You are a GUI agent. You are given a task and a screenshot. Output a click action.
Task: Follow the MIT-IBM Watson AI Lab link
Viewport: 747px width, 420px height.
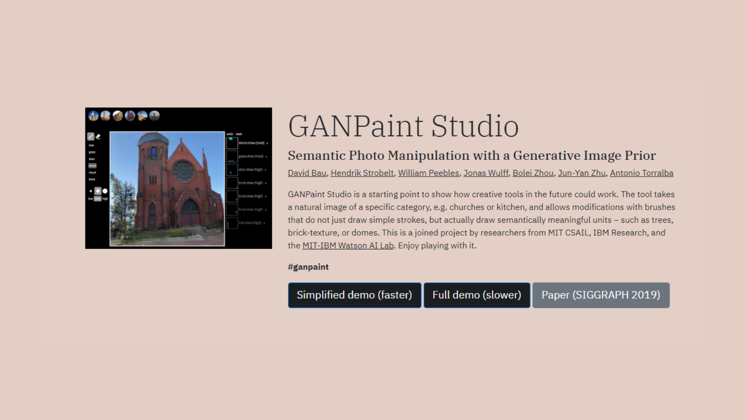pyautogui.click(x=348, y=246)
